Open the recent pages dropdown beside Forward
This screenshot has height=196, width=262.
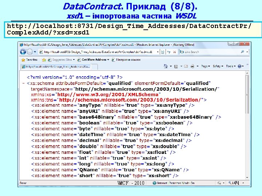[x=35, y=52]
